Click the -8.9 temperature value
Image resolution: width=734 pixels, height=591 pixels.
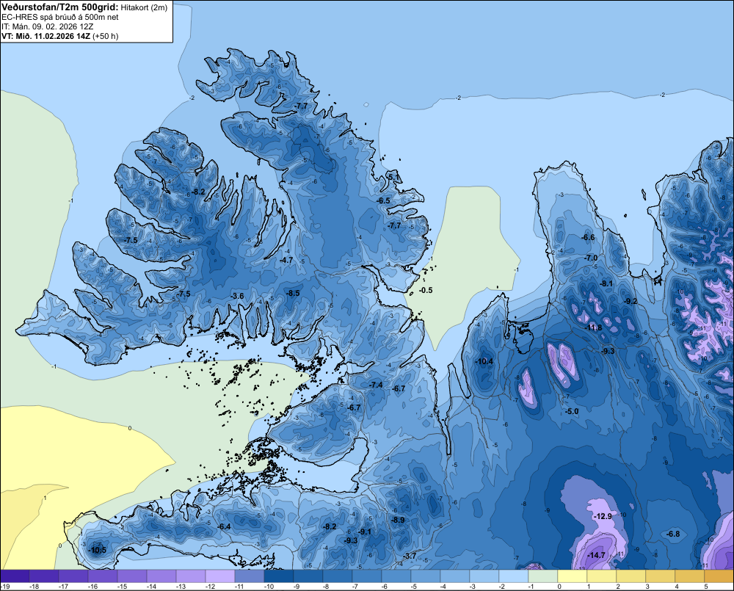[397, 520]
